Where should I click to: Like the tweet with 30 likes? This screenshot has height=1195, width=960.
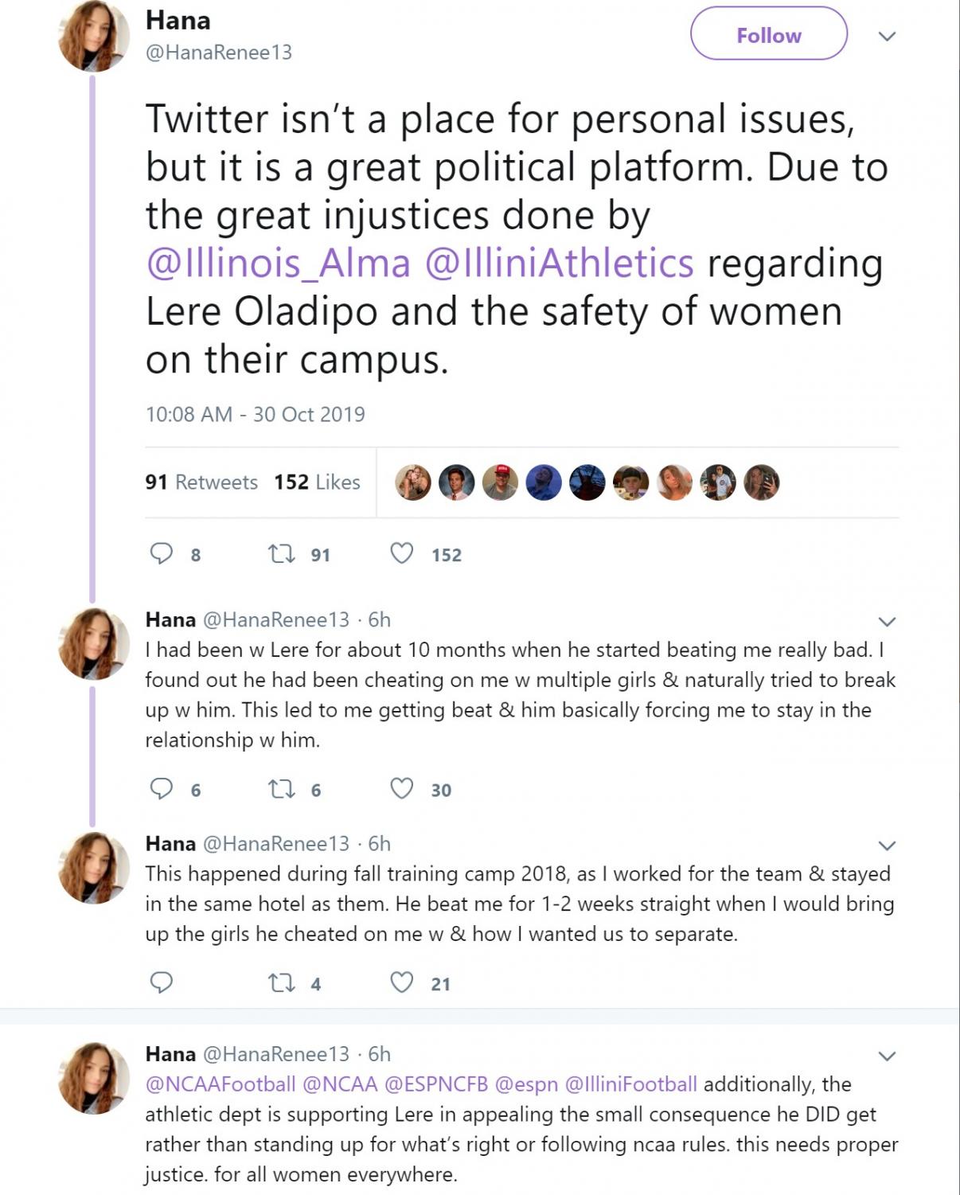pyautogui.click(x=402, y=789)
